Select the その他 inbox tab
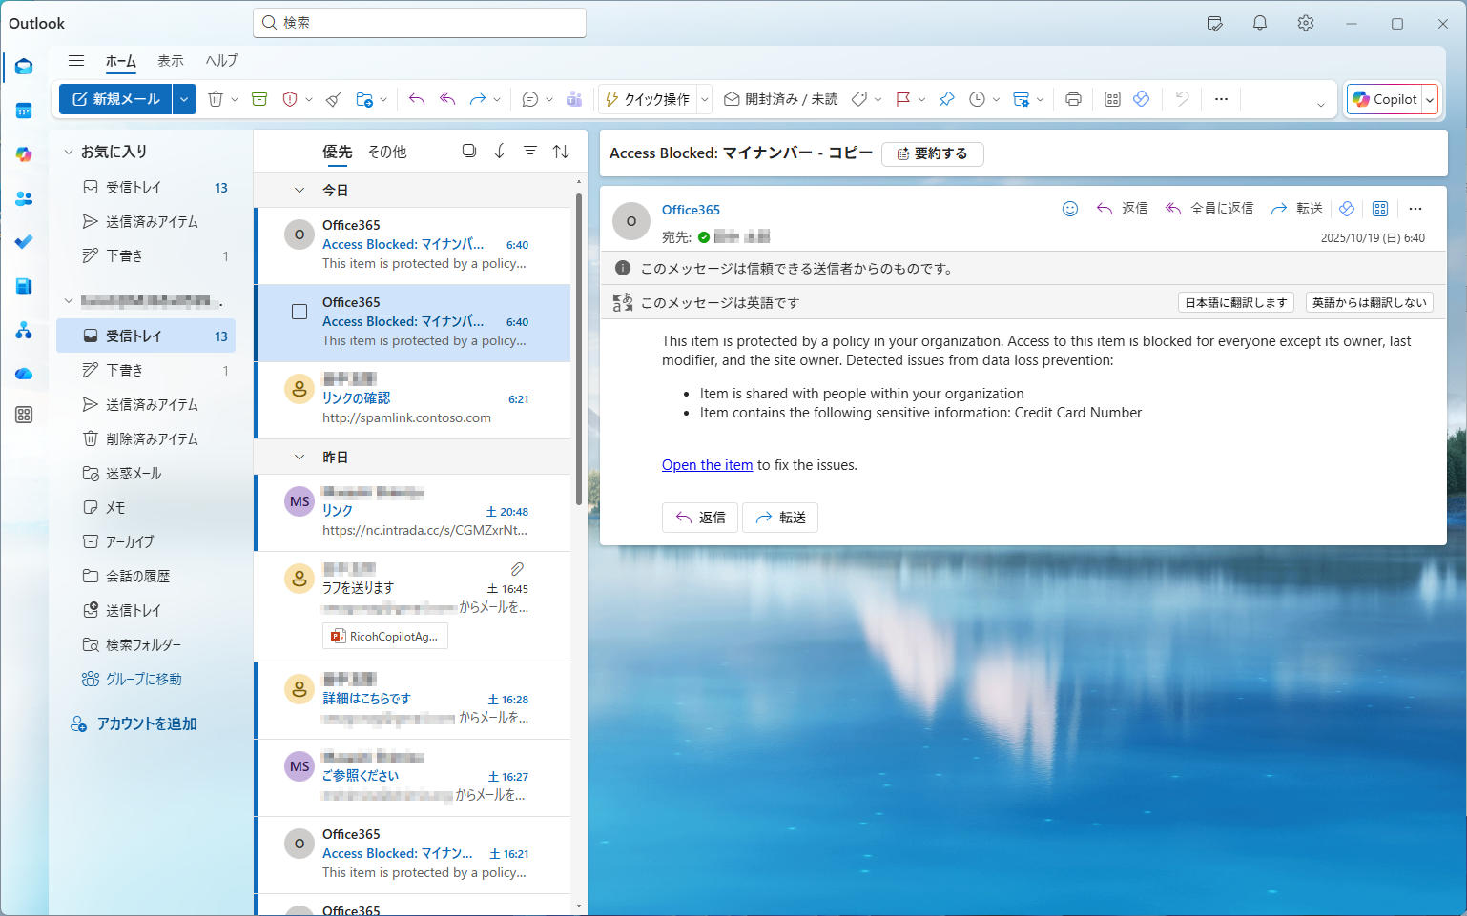Viewport: 1467px width, 916px height. pos(385,151)
